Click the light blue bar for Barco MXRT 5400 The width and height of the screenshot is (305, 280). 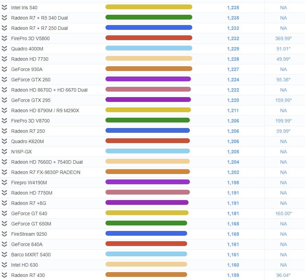tap(146, 254)
